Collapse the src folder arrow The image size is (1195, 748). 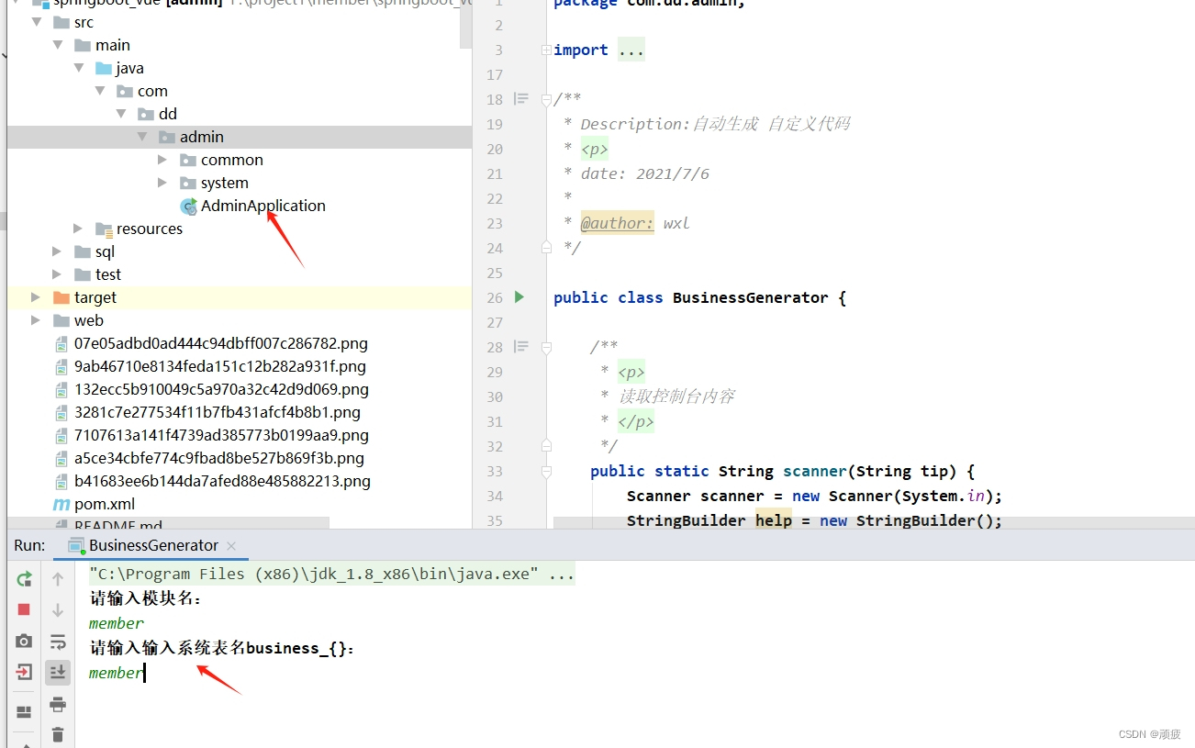coord(37,22)
